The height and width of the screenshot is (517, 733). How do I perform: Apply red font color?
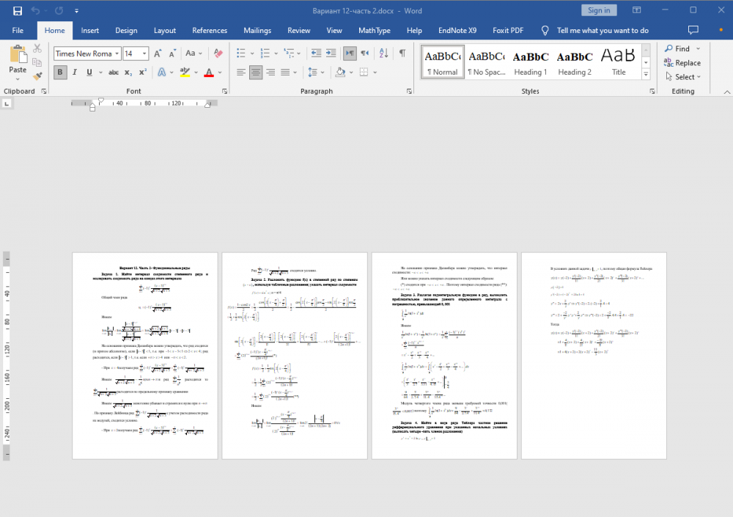click(209, 72)
